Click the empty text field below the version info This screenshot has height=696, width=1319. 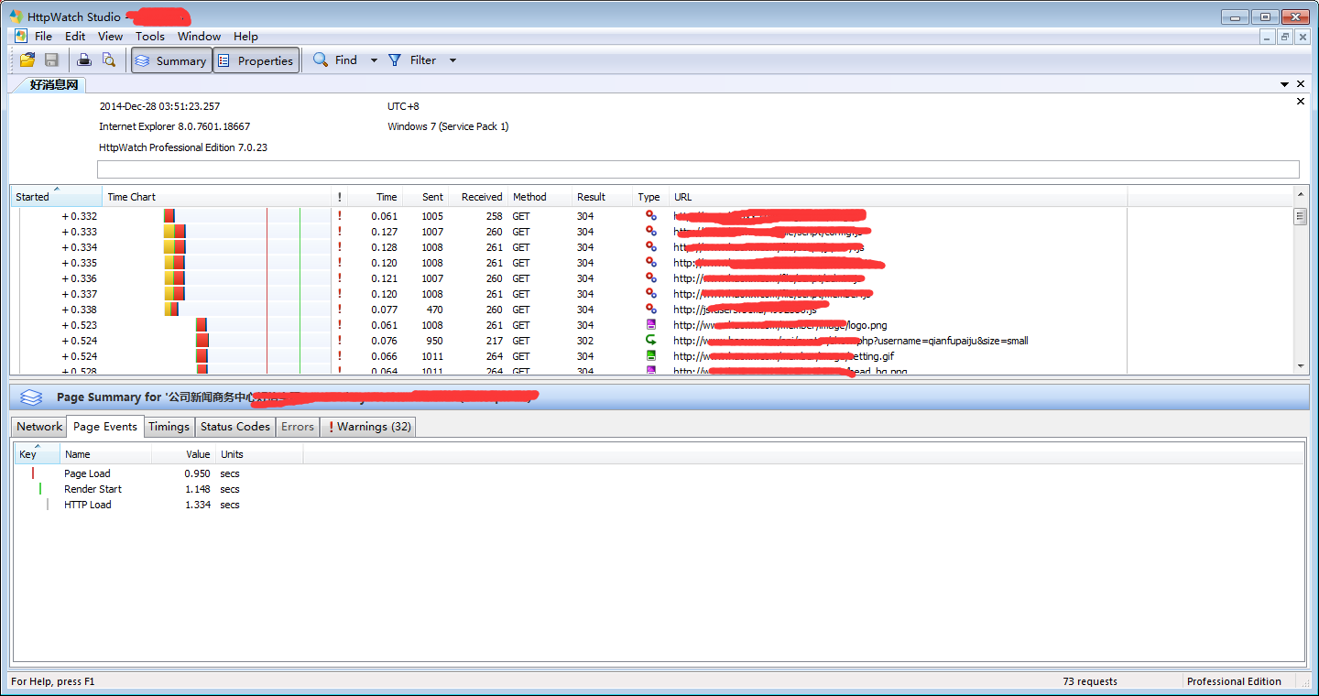[x=697, y=169]
